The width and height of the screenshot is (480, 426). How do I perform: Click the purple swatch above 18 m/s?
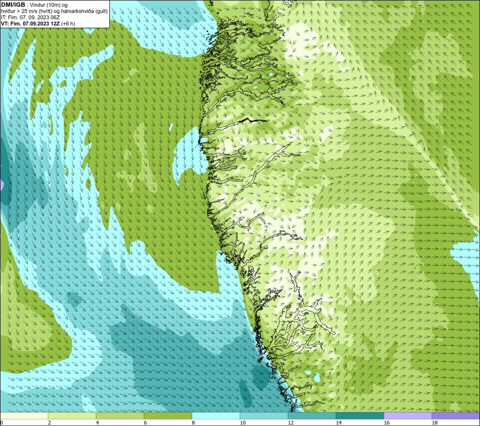tap(456, 416)
